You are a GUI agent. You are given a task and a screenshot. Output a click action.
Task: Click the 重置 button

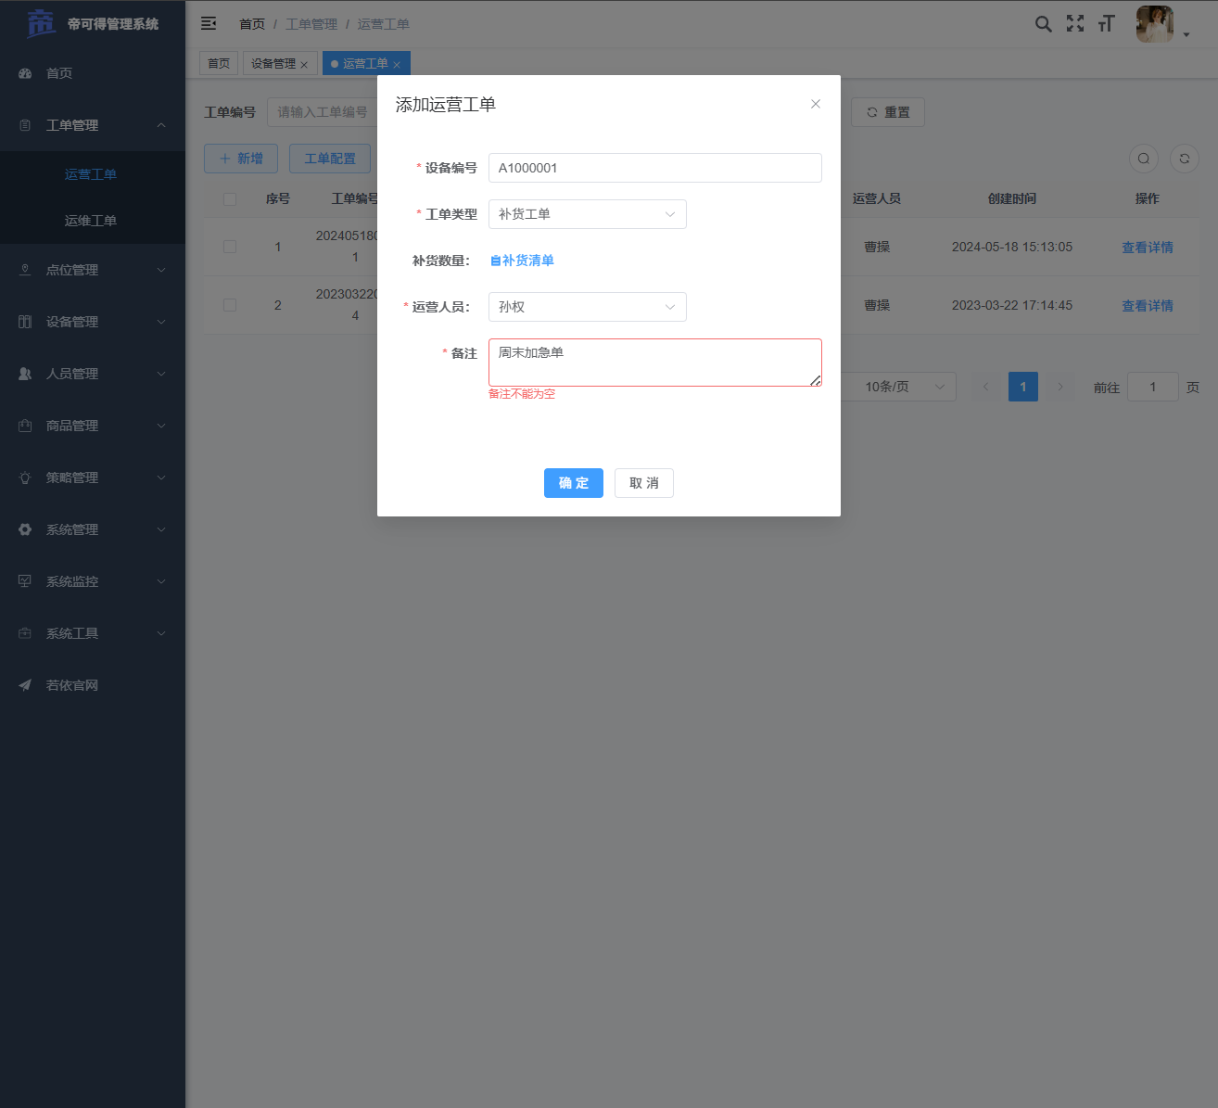coord(888,112)
